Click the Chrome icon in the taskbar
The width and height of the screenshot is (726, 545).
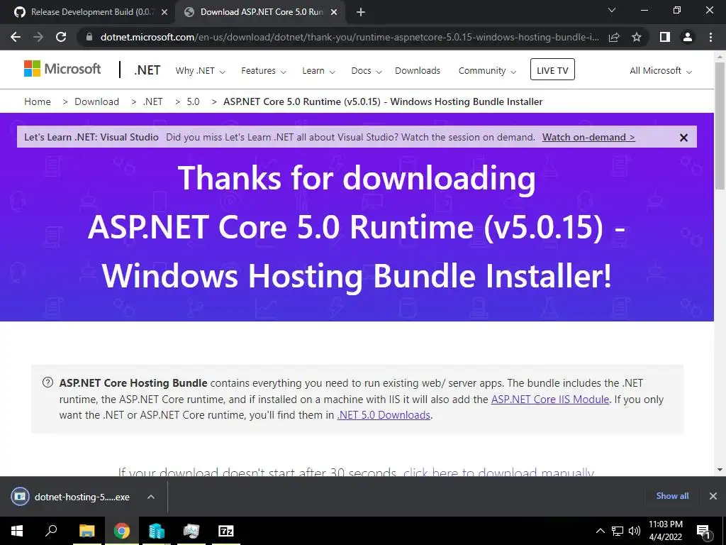pos(122,531)
